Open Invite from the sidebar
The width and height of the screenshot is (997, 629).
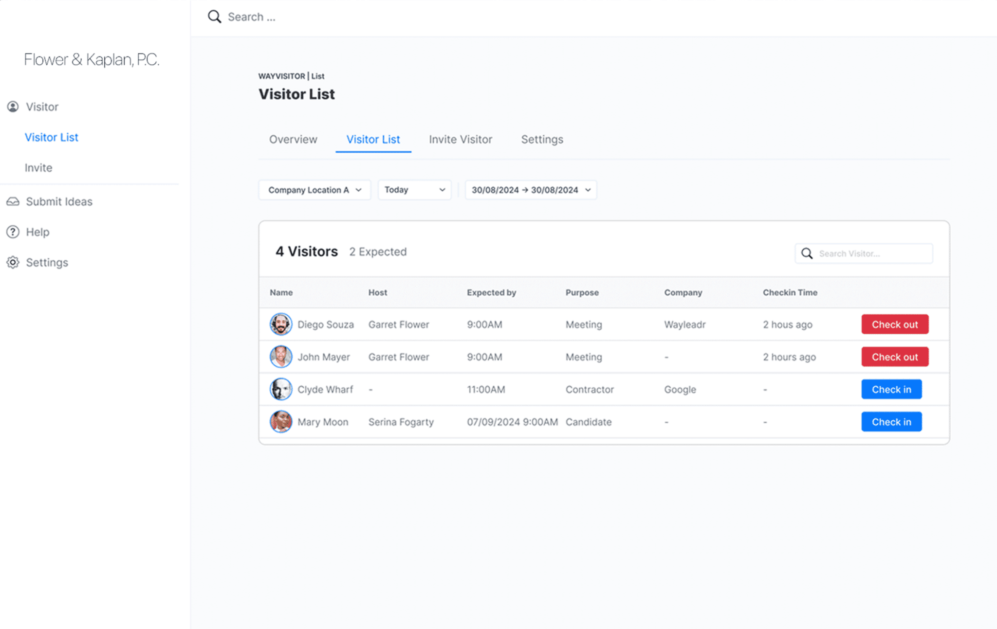point(38,167)
